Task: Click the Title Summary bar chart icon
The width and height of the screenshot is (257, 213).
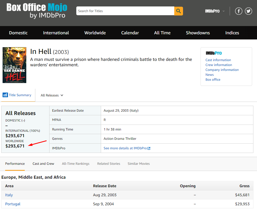Action: point(5,95)
